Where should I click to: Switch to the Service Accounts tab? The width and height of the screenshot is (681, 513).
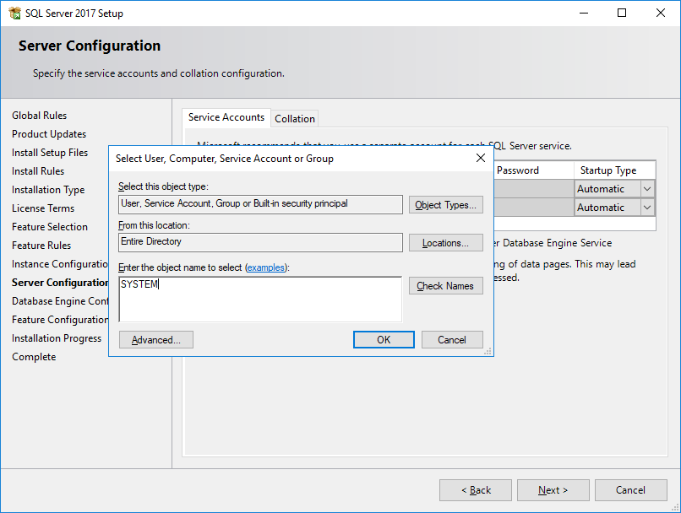click(x=226, y=117)
